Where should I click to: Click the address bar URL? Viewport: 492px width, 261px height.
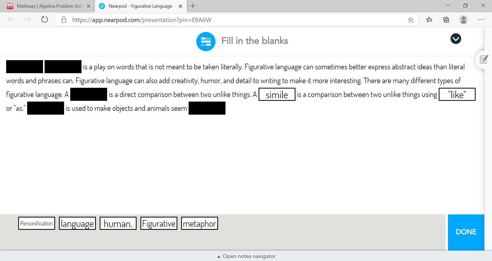coord(142,20)
